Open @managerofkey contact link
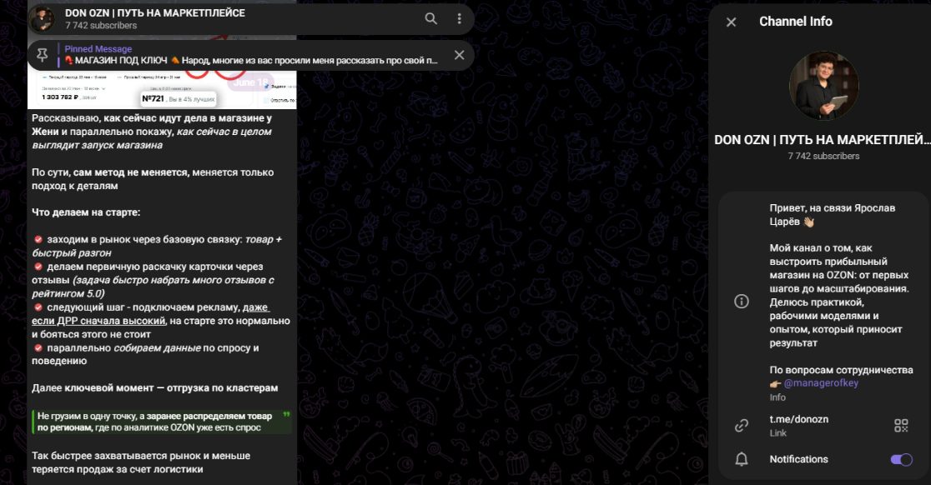The image size is (931, 485). [x=821, y=383]
